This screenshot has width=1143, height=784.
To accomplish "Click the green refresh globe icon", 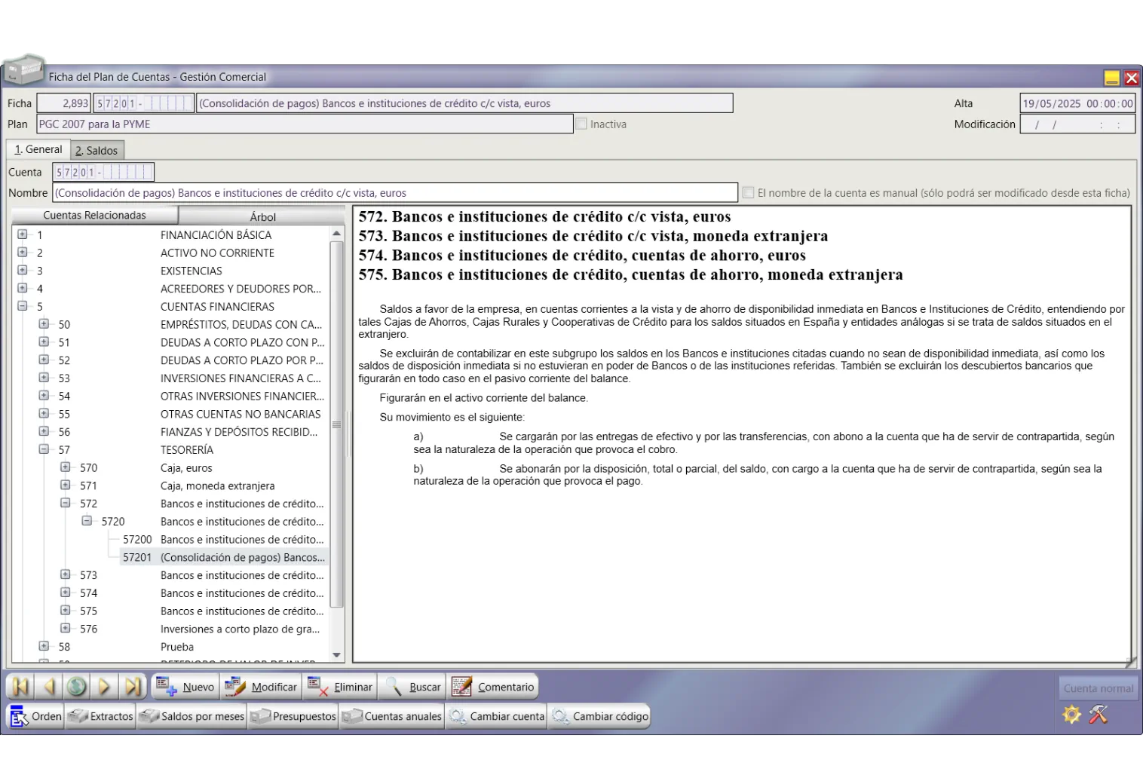I will (76, 687).
